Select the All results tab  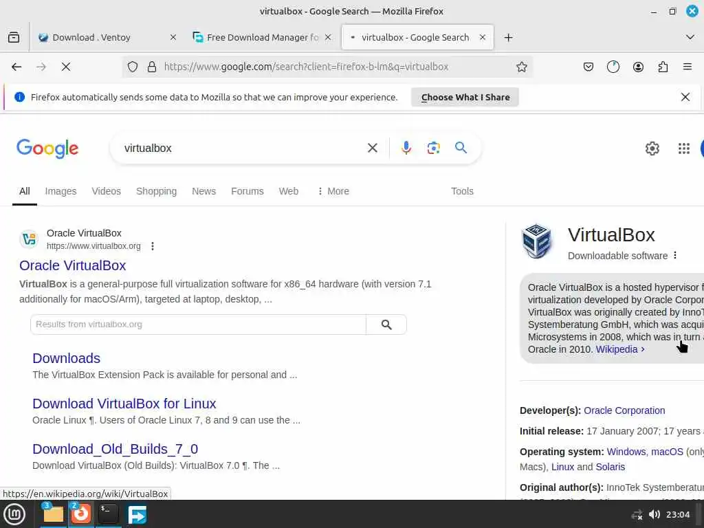[x=25, y=191]
